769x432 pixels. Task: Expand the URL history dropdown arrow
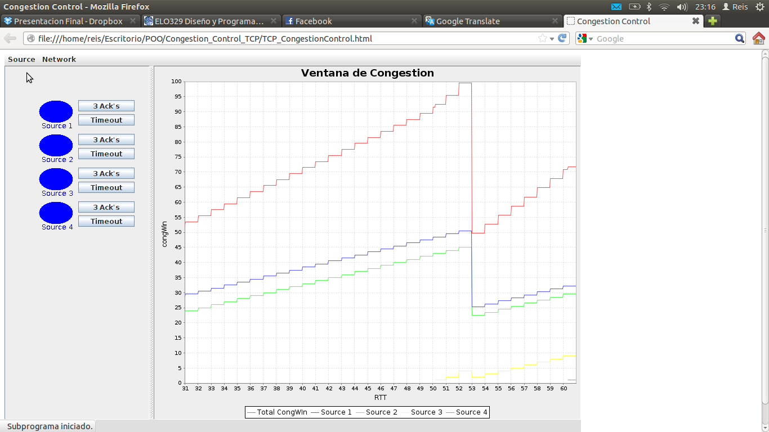552,39
